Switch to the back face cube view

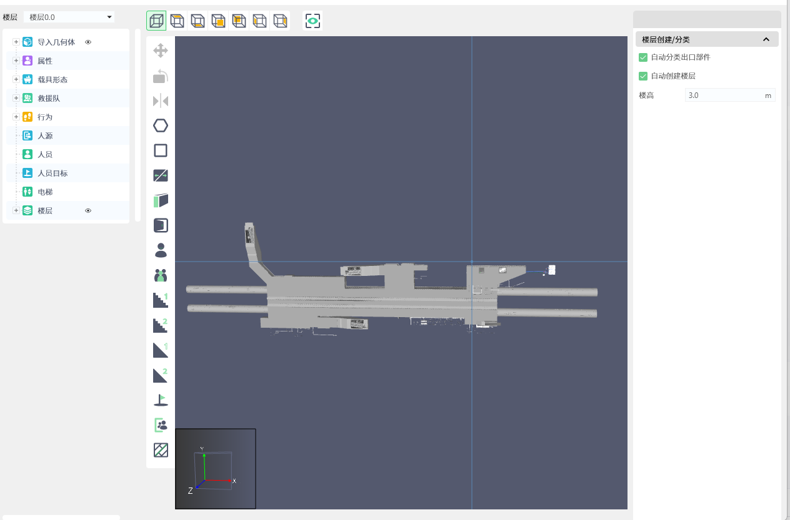pyautogui.click(x=239, y=21)
